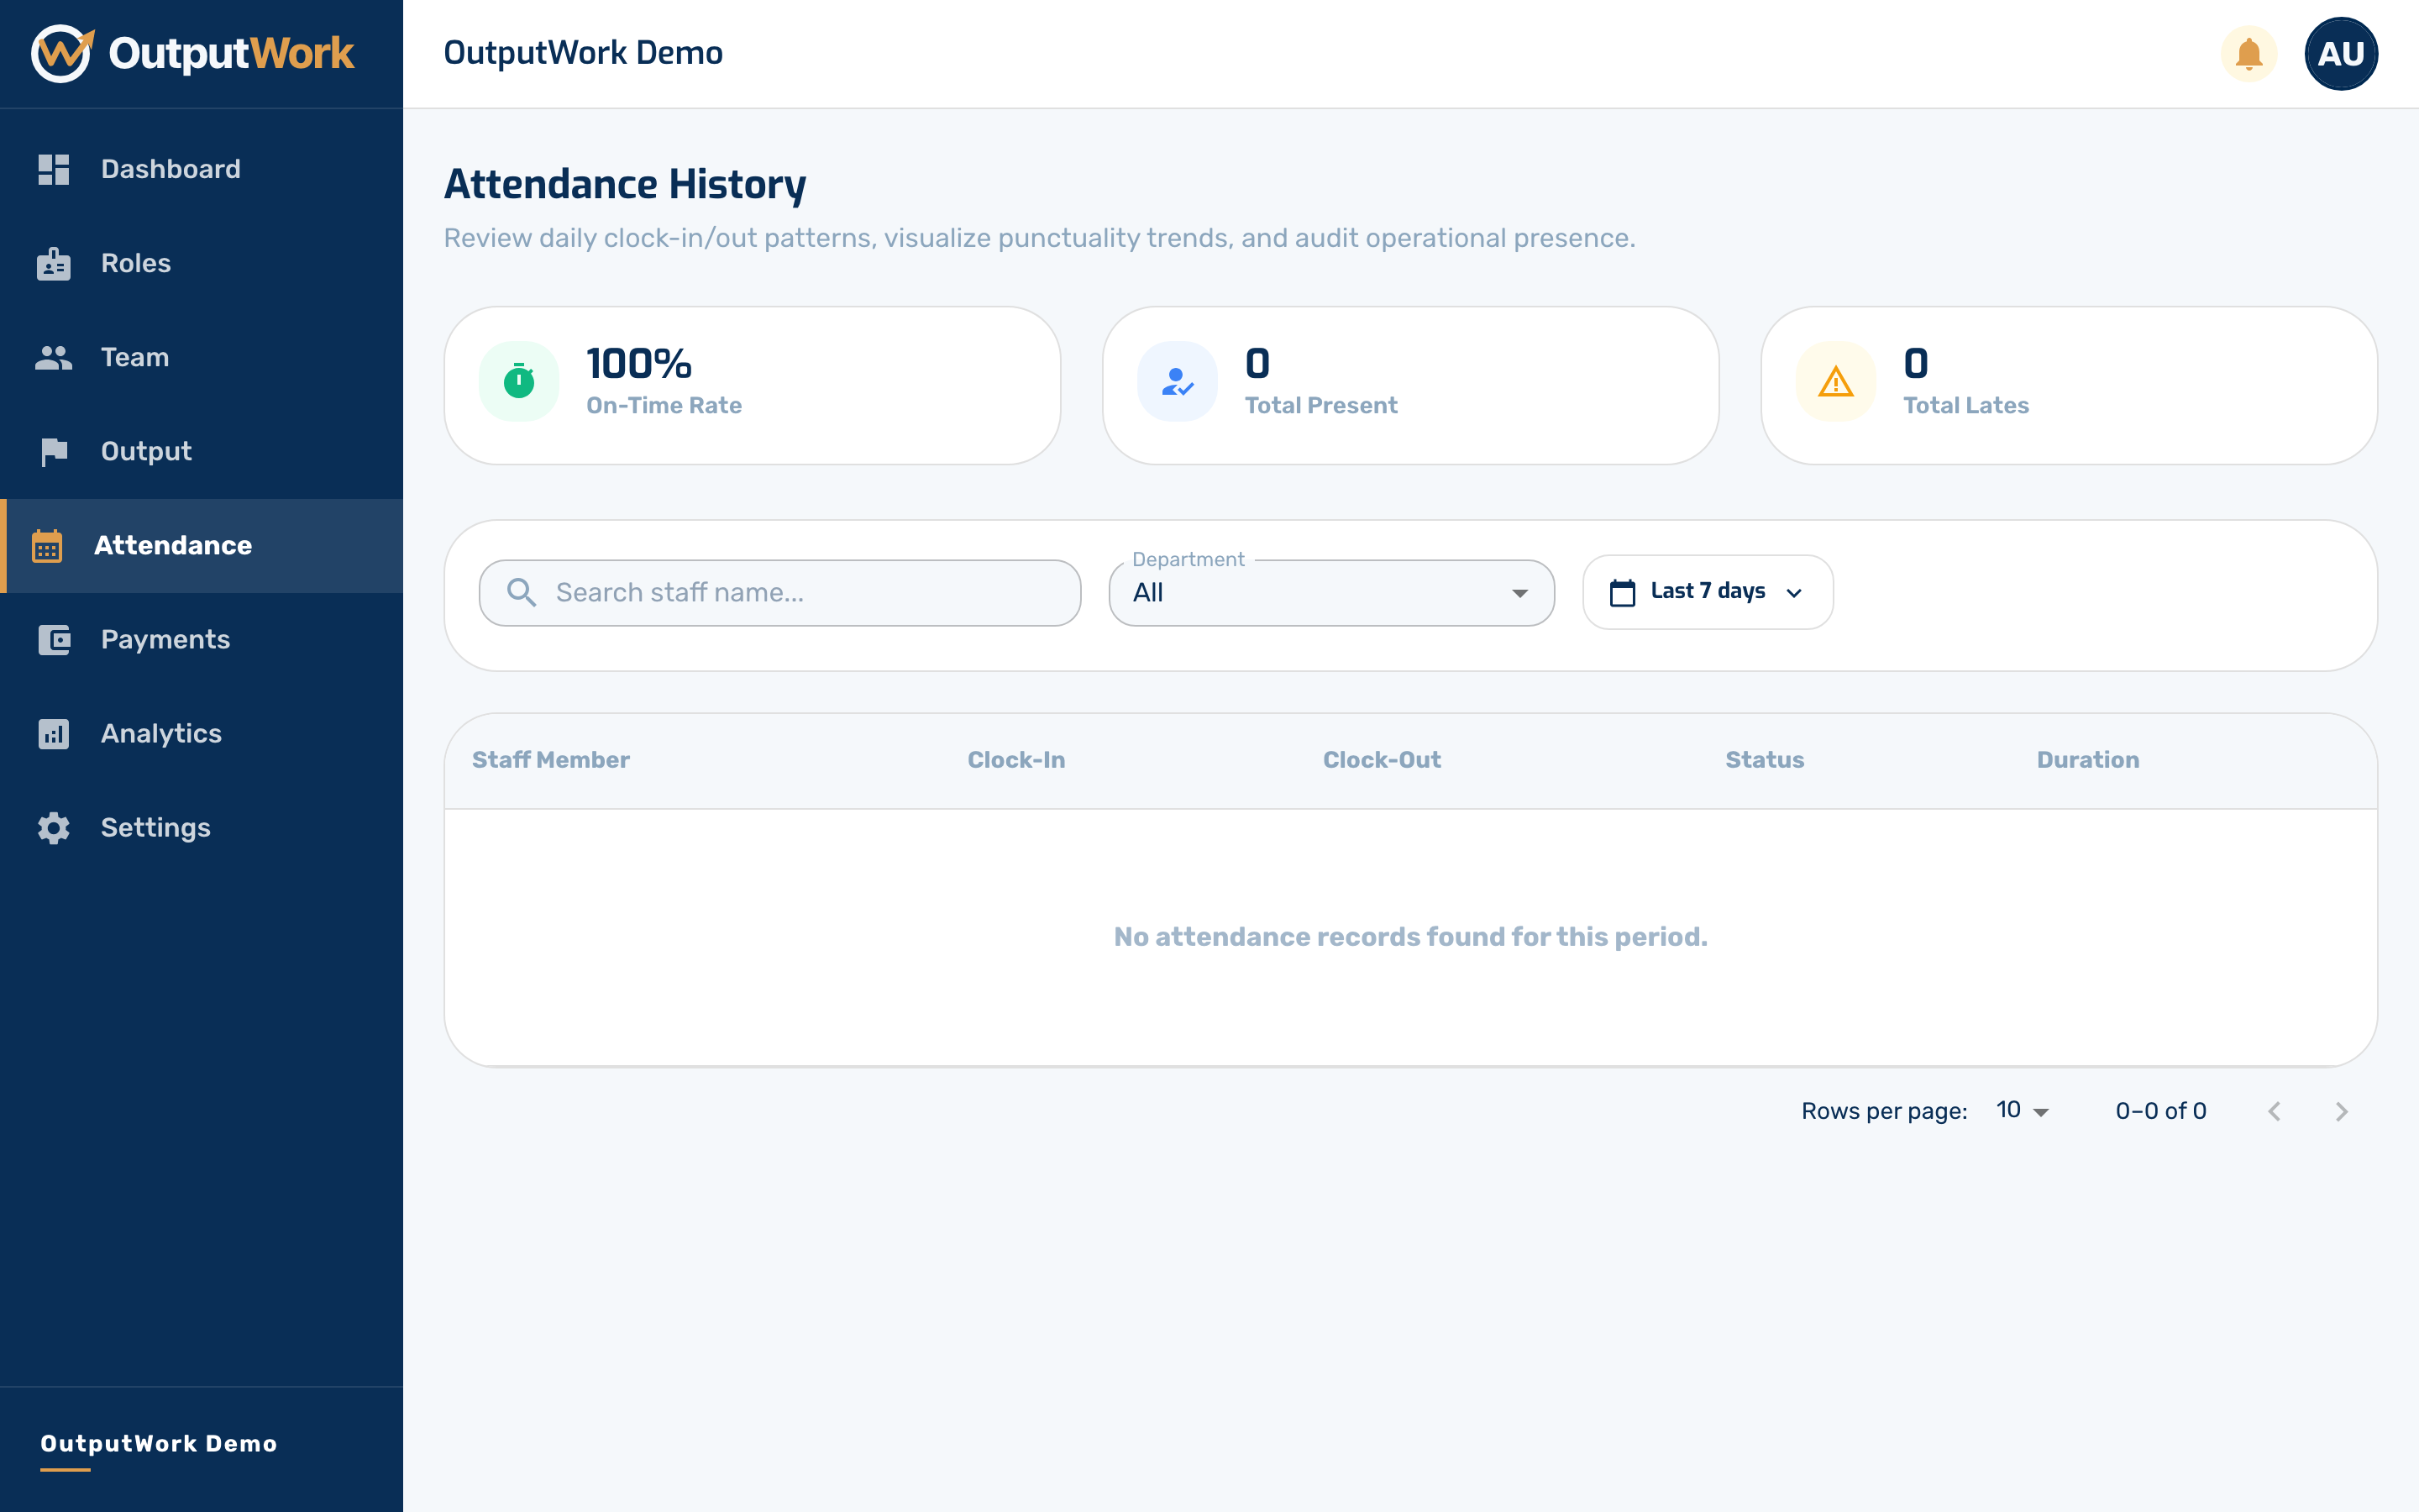The image size is (2419, 1512).
Task: Click the On-Time Rate stopwatch icon
Action: [x=519, y=381]
